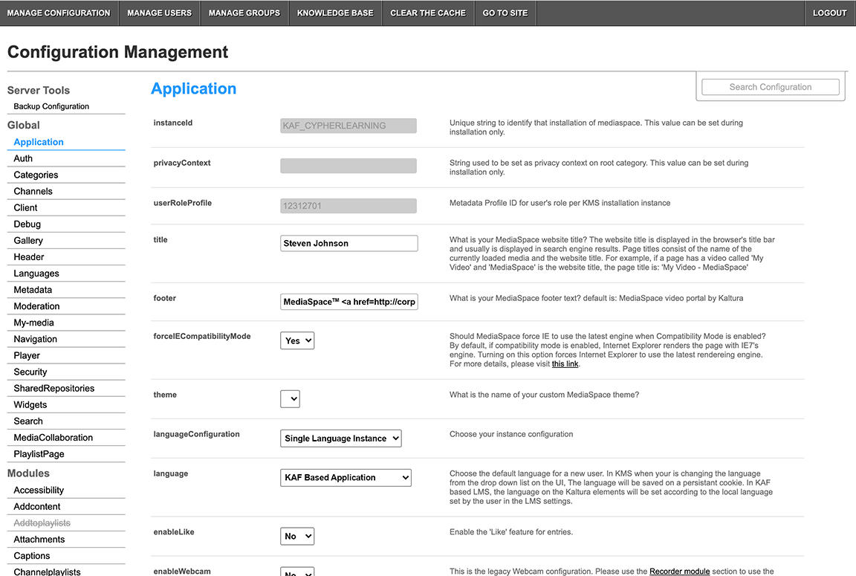Click the greyed privacyContext field

click(348, 166)
